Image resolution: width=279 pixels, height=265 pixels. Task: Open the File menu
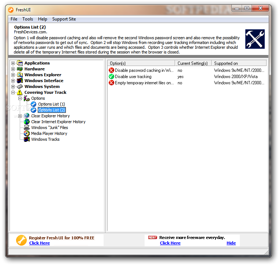14,19
